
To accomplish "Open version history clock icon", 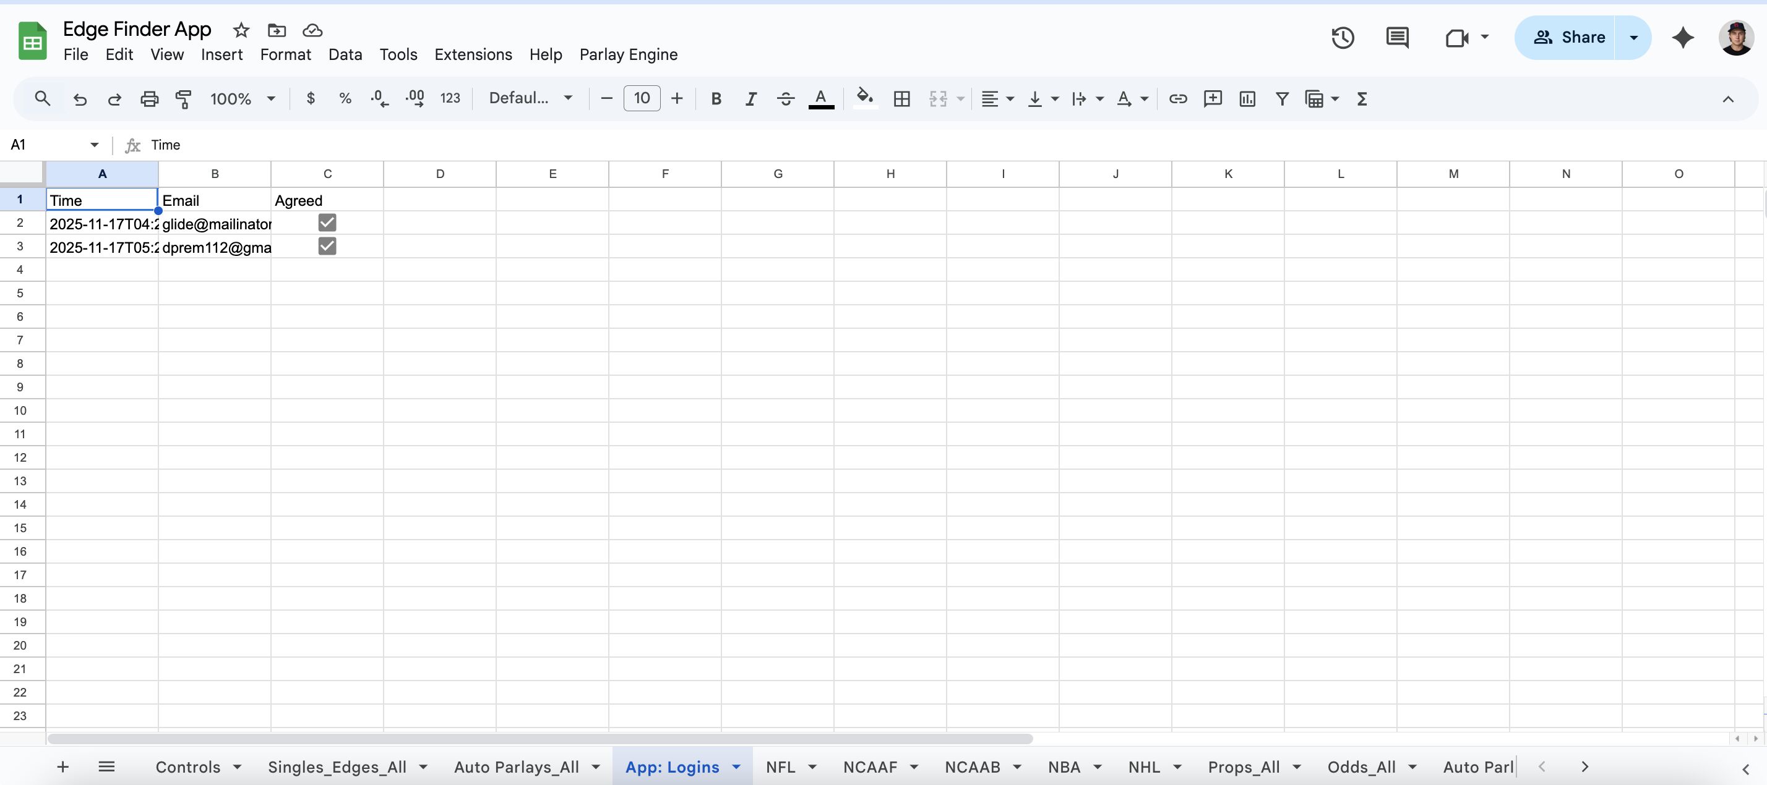I will coord(1343,38).
